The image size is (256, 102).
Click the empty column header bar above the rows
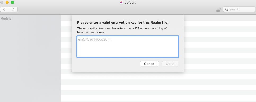(x=220, y=18)
